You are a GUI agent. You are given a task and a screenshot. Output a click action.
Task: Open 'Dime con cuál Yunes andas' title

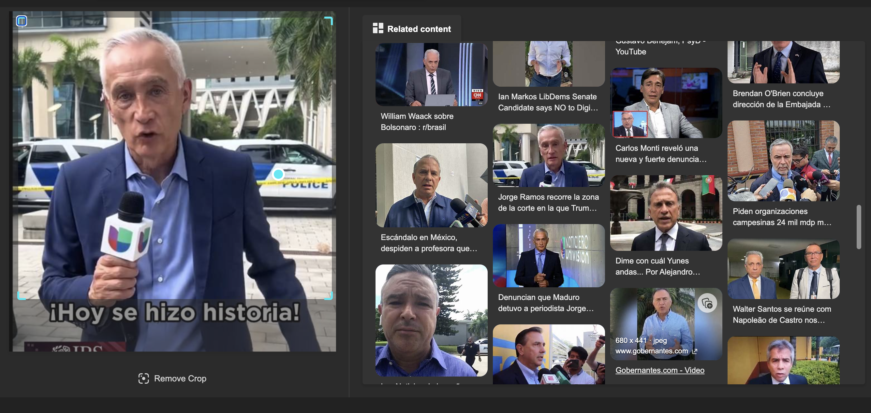coord(657,266)
